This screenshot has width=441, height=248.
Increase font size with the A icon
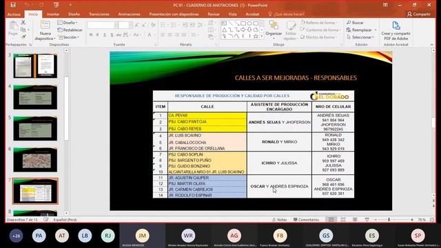(x=137, y=25)
